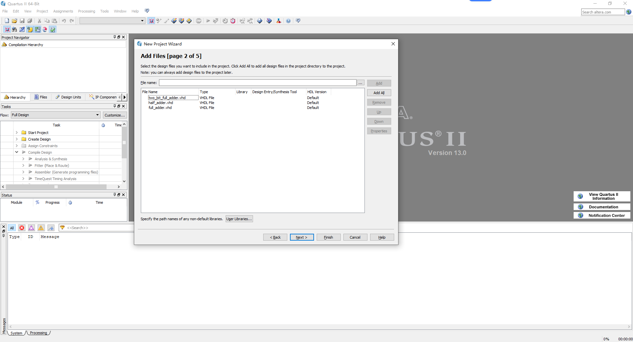The height and width of the screenshot is (342, 633).
Task: Click the Customize flow button
Action: coord(115,115)
